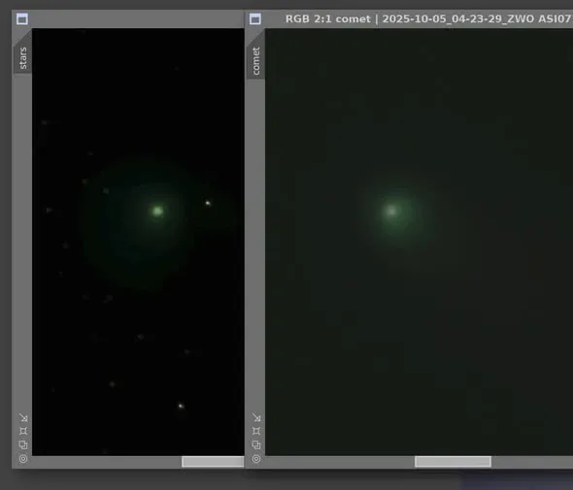Click the bright star near the stars image bottom

181,406
